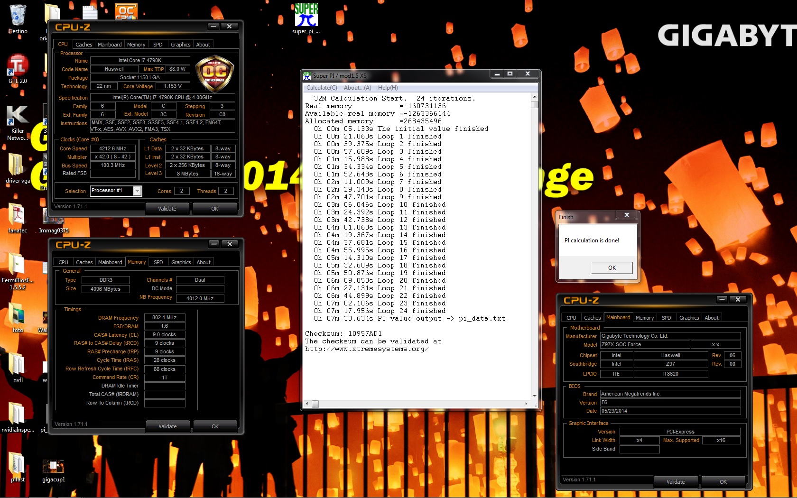Open the FermiBiosEditor 1.5.5.2 icon
Viewport: 797px width, 498px height.
click(x=18, y=271)
